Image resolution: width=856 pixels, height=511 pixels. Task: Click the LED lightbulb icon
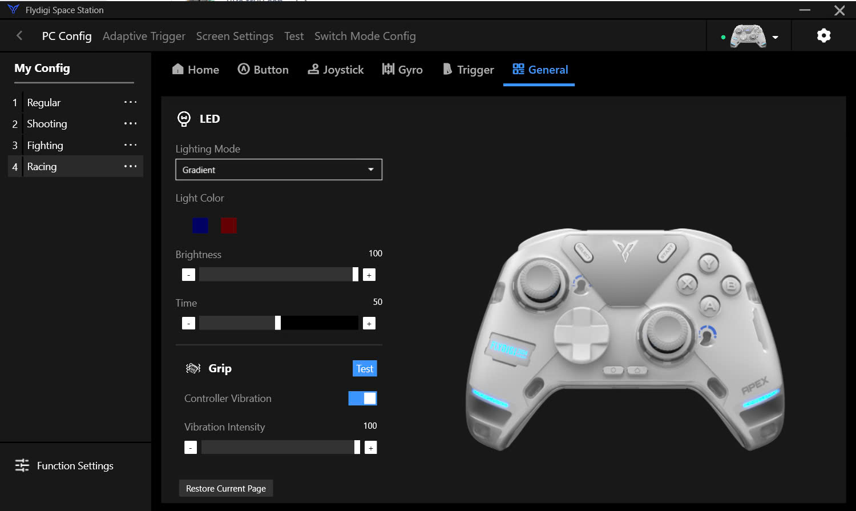click(184, 119)
